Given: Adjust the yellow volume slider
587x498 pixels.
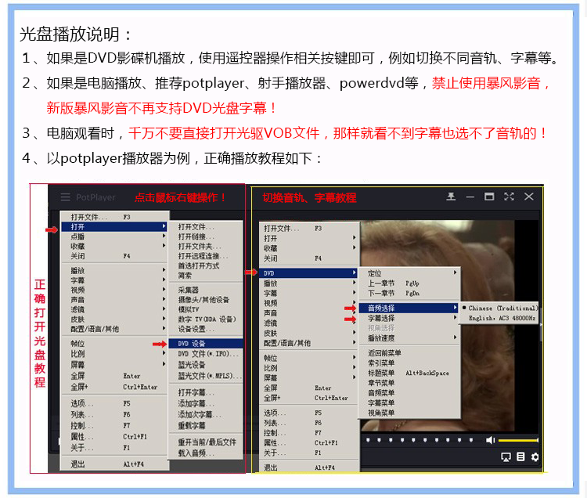Looking at the screenshot, I should coord(518,440).
